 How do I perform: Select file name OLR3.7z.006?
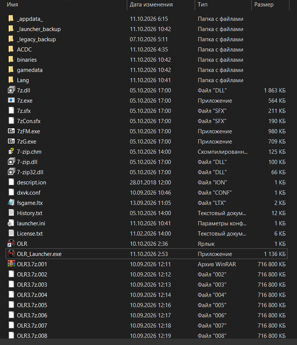32,315
